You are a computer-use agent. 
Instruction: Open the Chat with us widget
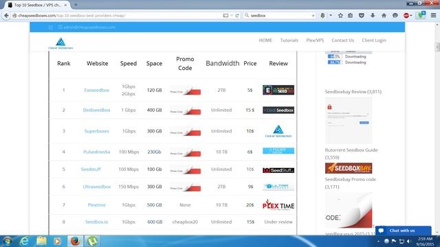click(x=403, y=231)
